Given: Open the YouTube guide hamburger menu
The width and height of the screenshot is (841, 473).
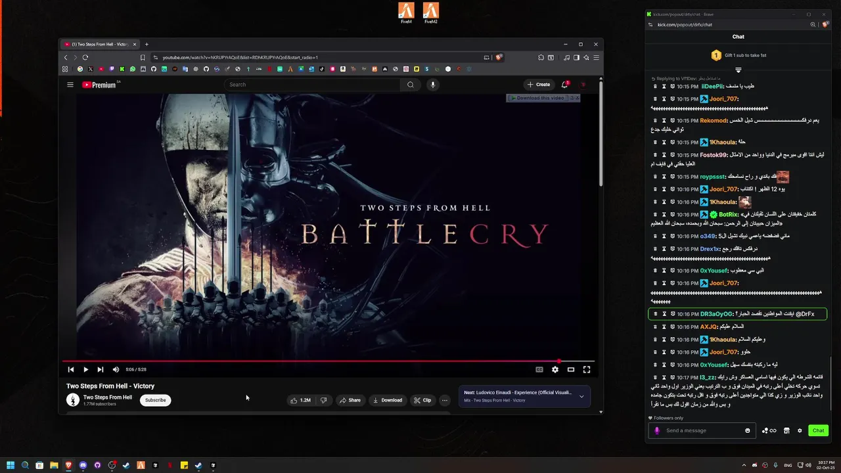Looking at the screenshot, I should point(70,85).
